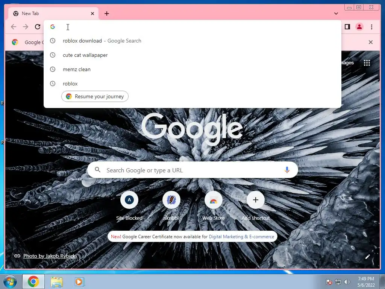Click Resume your journey chip
The width and height of the screenshot is (385, 289).
(95, 96)
